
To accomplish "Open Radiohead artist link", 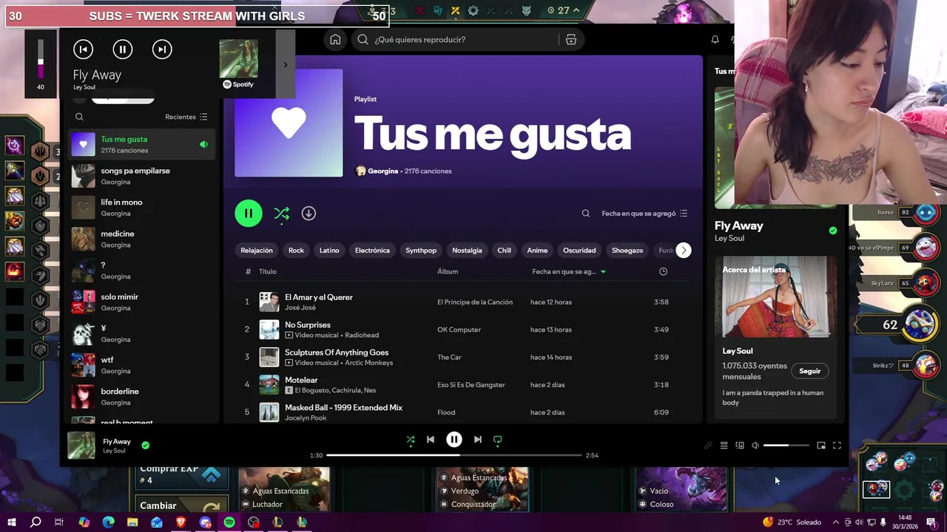I will pos(362,335).
